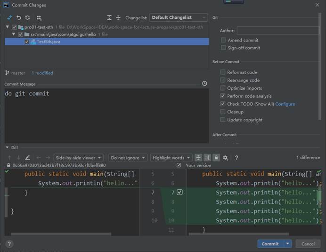This screenshot has width=326, height=252.
Task: Enable the Amend commit checkbox
Action: pyautogui.click(x=223, y=40)
